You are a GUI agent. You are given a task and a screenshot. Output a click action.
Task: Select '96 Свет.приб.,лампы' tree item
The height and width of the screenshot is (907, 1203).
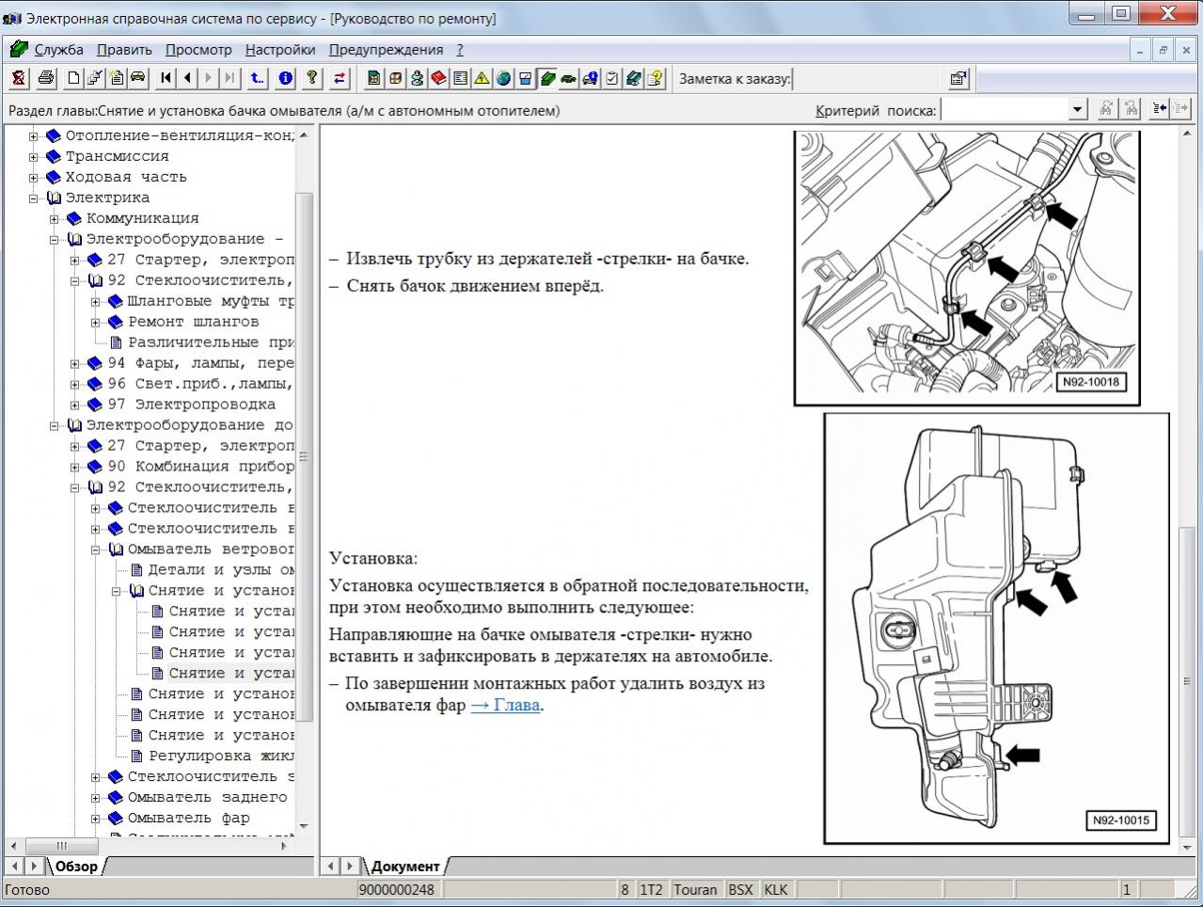coord(200,384)
